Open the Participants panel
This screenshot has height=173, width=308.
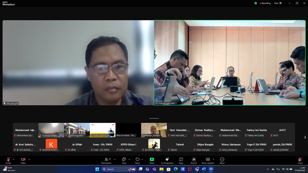click(106, 160)
